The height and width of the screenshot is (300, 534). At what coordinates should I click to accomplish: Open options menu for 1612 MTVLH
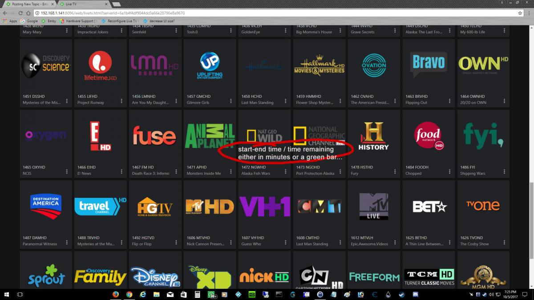tap(395, 242)
